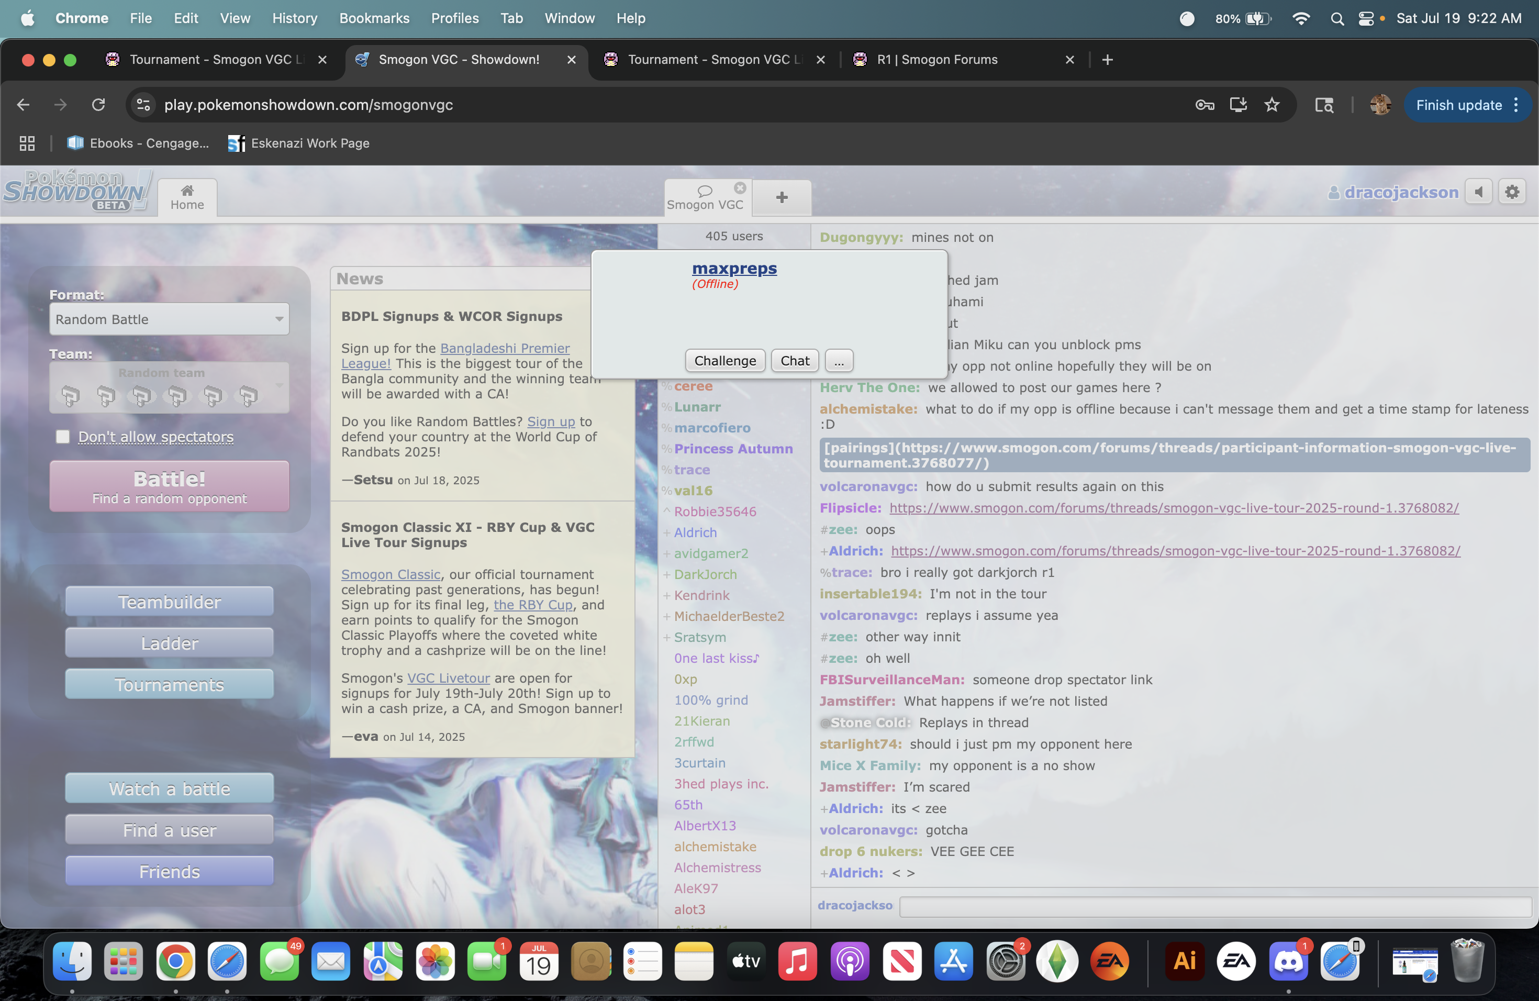Challenge maxpreps to a battle
Screen dimensions: 1539x1001
(x=725, y=361)
